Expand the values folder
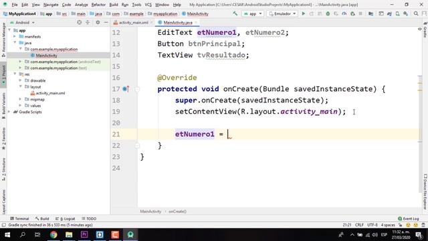 click(21, 106)
